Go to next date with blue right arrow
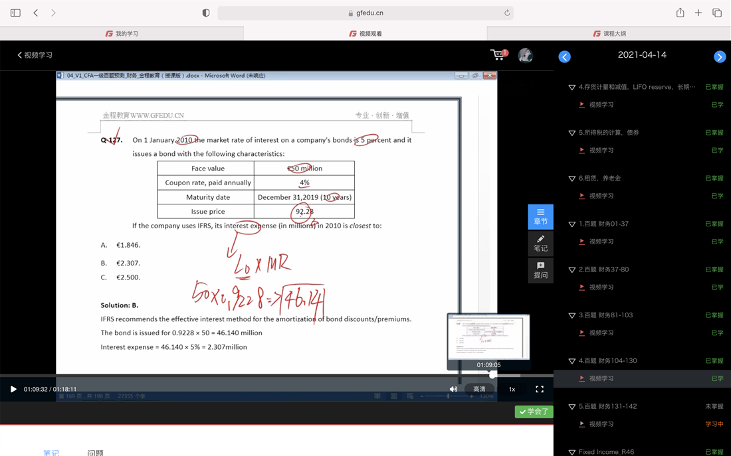The height and width of the screenshot is (456, 731). point(720,57)
